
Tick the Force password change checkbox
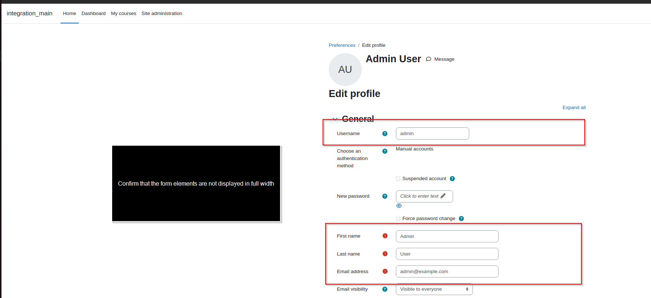coord(398,219)
